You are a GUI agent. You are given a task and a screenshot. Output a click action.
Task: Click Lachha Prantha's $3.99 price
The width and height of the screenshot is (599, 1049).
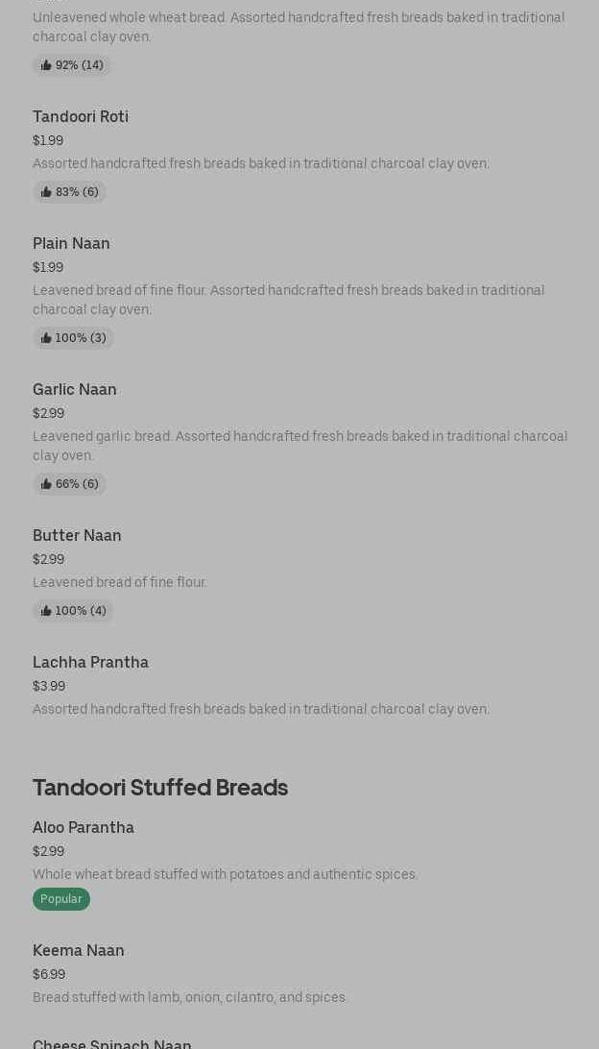point(49,686)
